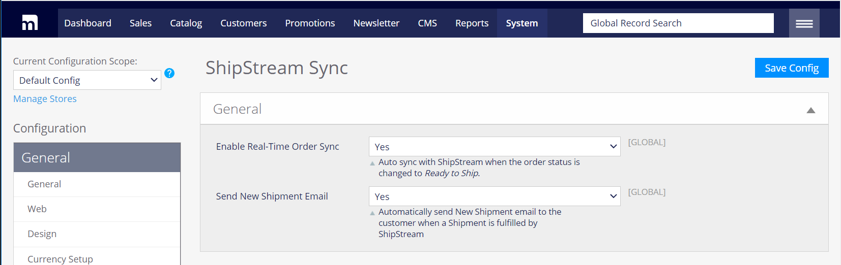Open Send New Shipment Email dropdown

coord(494,196)
